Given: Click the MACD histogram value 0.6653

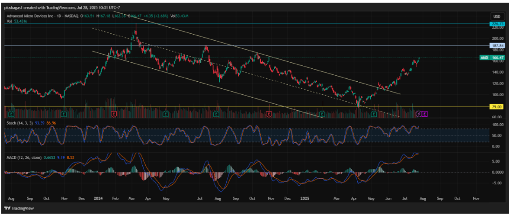Looking at the screenshot, I should pyautogui.click(x=50, y=157).
